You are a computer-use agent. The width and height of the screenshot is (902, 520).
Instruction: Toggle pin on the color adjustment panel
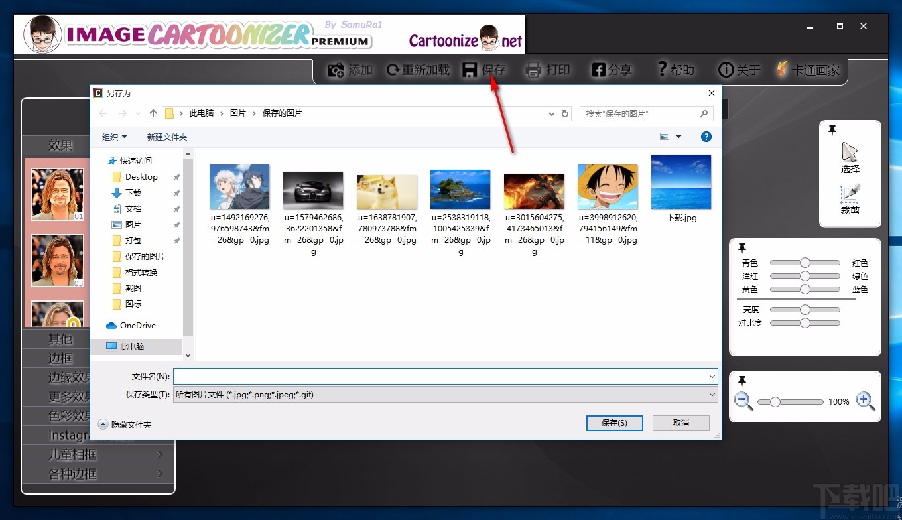[x=741, y=247]
